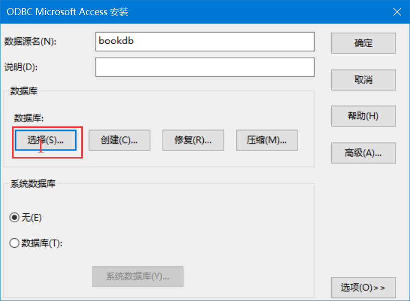Image resolution: width=410 pixels, height=301 pixels.
Task: Click the 数据源名 field containing bookdb
Action: click(x=205, y=42)
